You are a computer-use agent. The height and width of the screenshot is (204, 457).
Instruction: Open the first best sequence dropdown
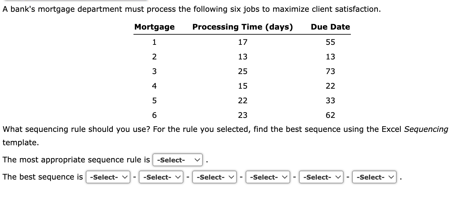pyautogui.click(x=108, y=177)
